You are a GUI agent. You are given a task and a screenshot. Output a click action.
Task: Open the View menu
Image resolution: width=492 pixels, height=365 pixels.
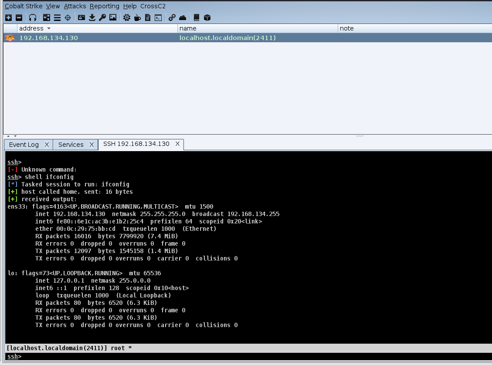point(53,6)
